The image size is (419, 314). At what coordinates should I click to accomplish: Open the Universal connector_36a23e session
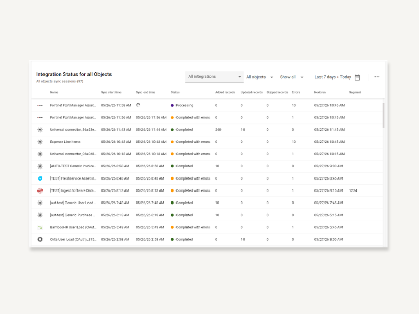[x=73, y=130]
